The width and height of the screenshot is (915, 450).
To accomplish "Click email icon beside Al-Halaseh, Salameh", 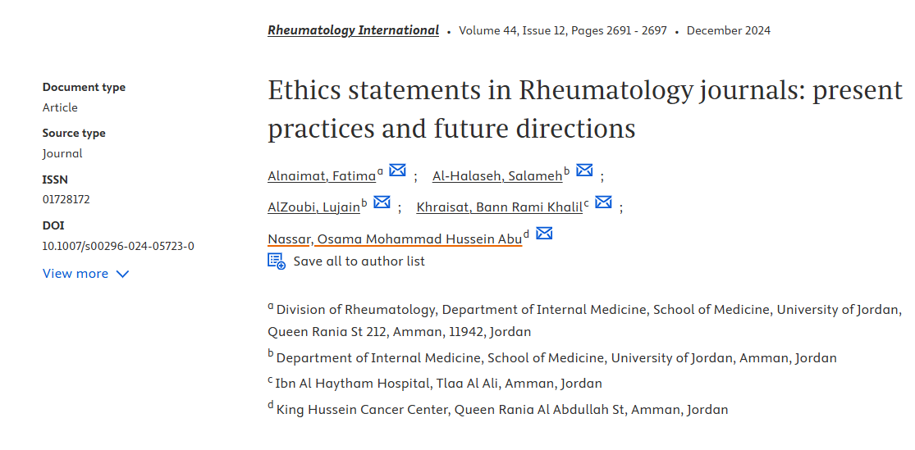I will [584, 170].
